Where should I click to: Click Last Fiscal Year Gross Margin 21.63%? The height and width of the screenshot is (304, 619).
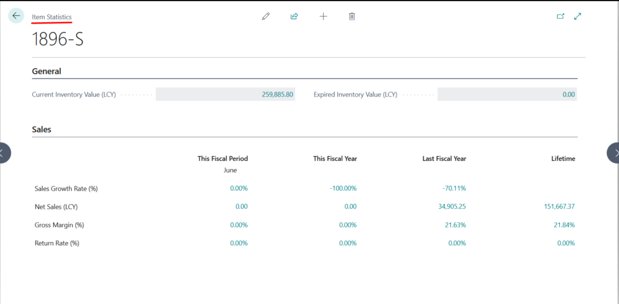[455, 225]
